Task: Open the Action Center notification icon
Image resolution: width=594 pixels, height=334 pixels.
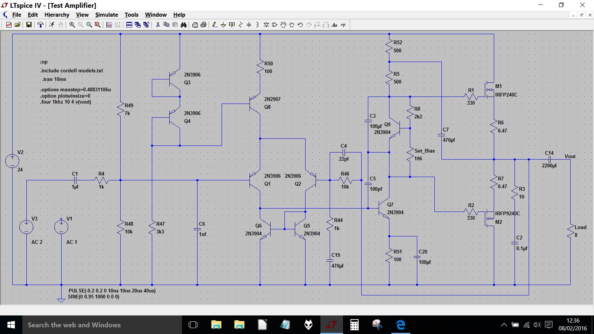Action: [549, 325]
